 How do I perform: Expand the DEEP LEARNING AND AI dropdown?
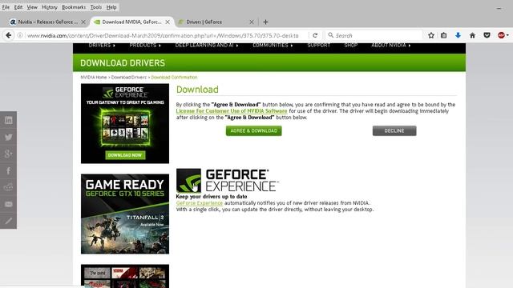207,46
